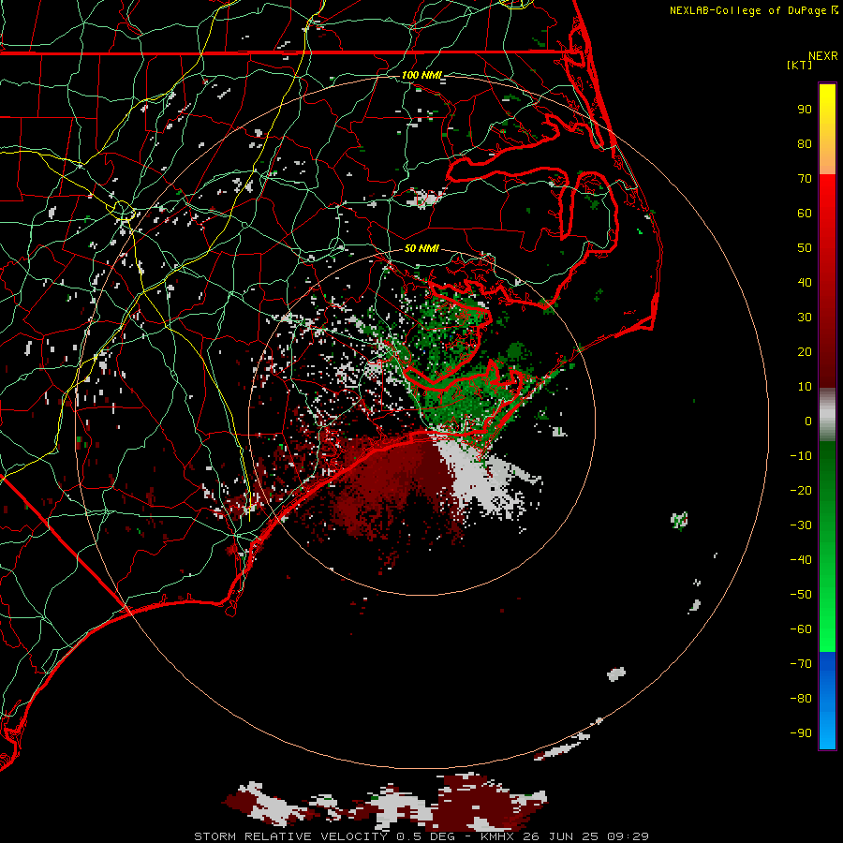Click STORM RELATIVE VELOCITY in the caption
The image size is (843, 843).
(x=291, y=836)
